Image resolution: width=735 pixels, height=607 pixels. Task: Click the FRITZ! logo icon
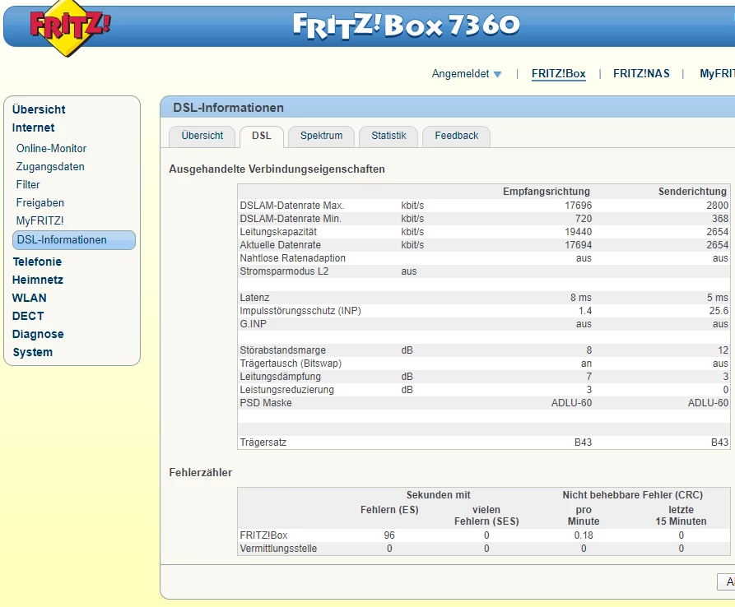click(x=70, y=27)
